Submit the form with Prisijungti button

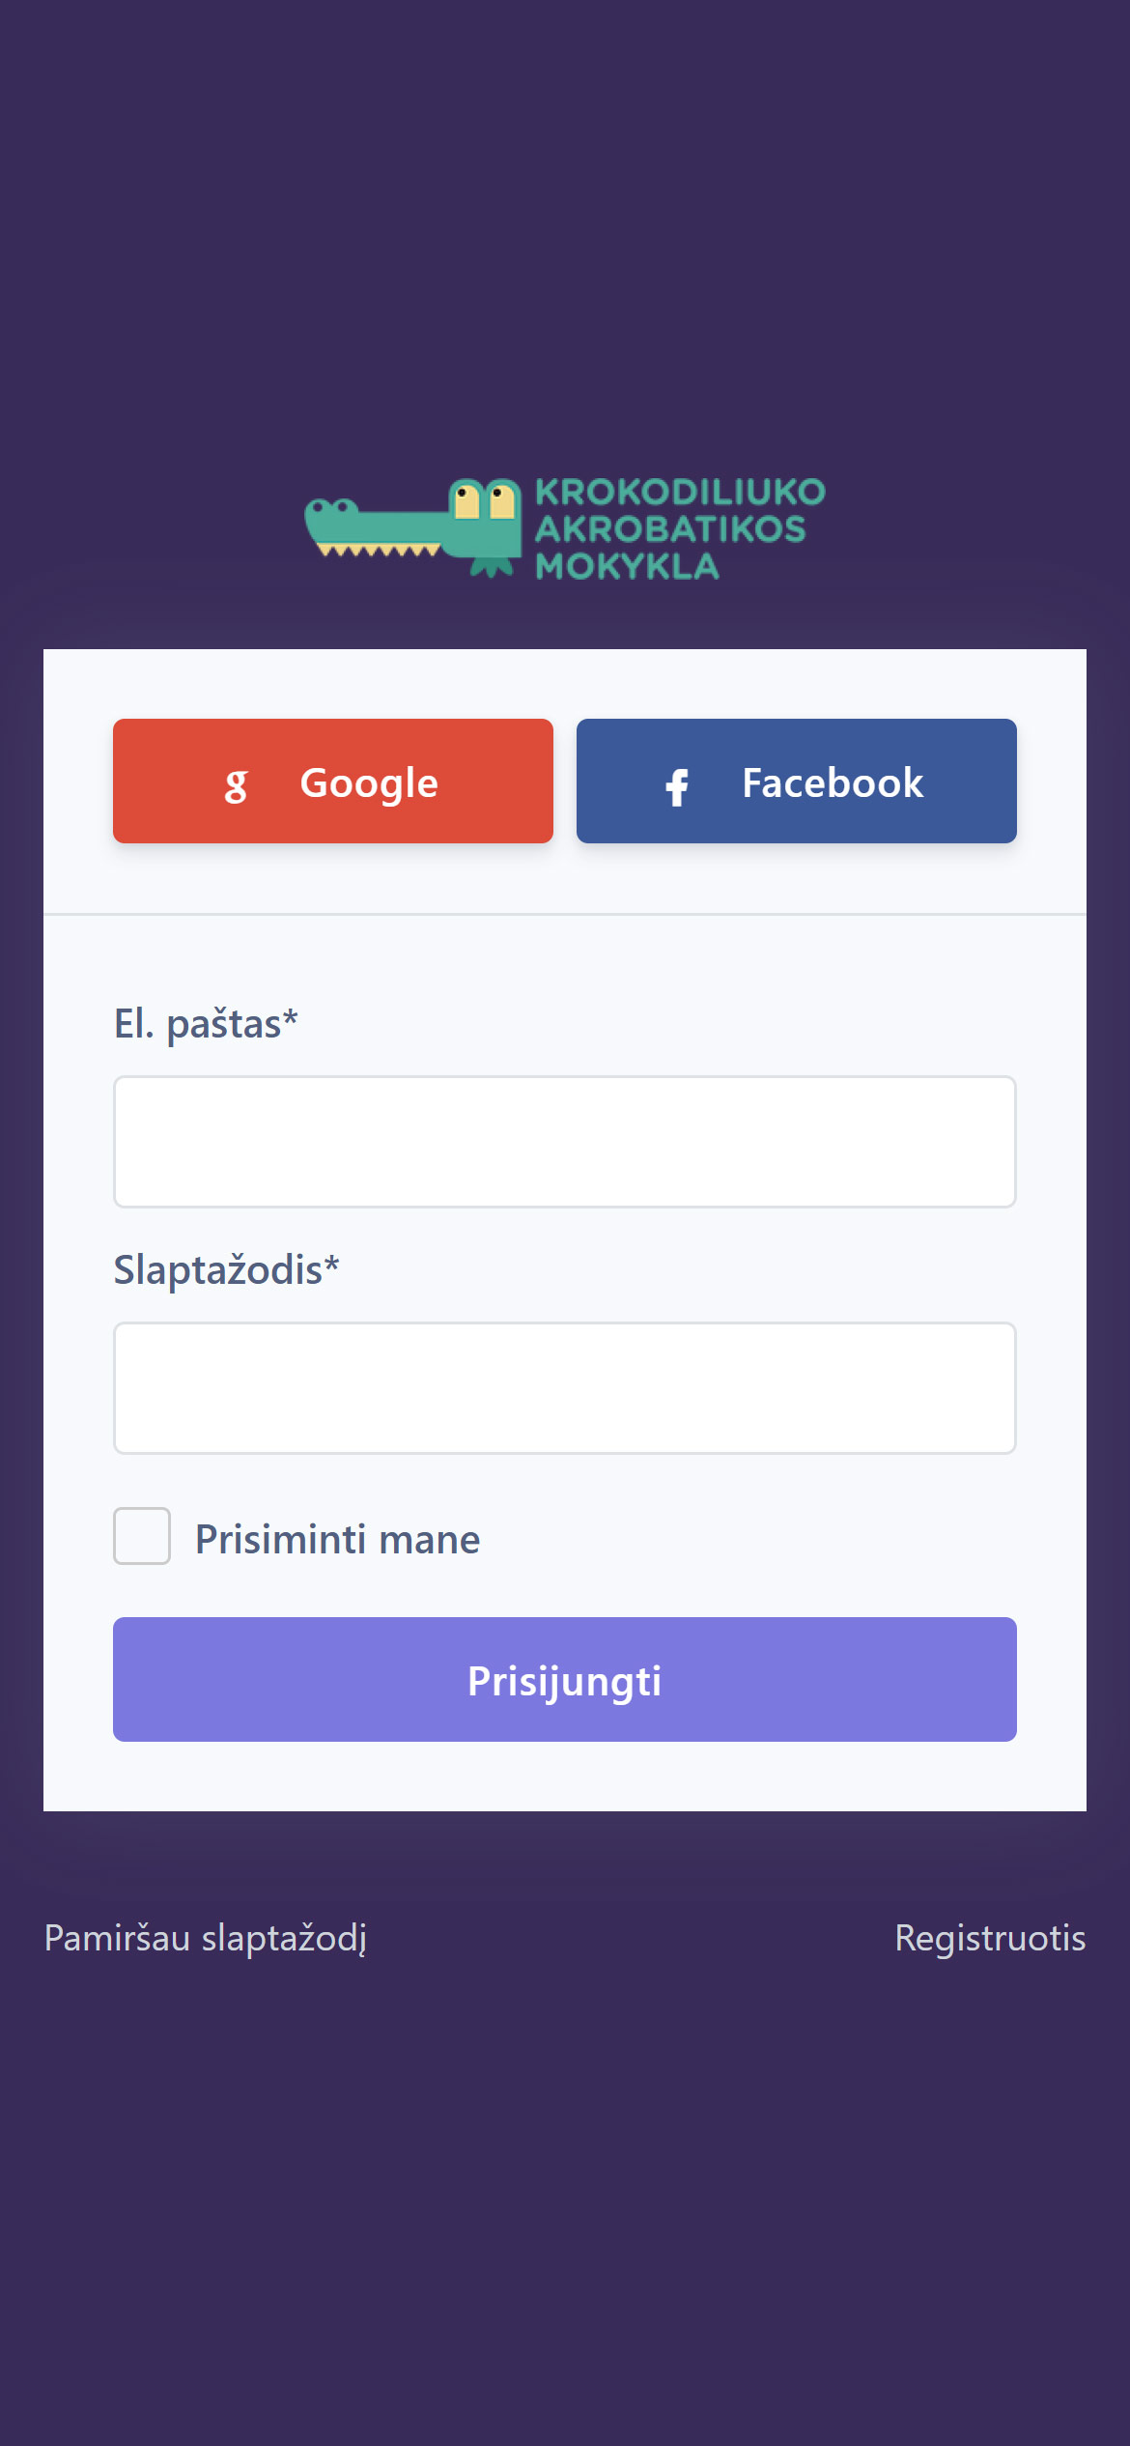565,1679
